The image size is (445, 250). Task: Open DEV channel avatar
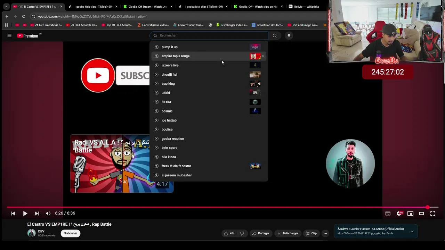click(x=31, y=233)
